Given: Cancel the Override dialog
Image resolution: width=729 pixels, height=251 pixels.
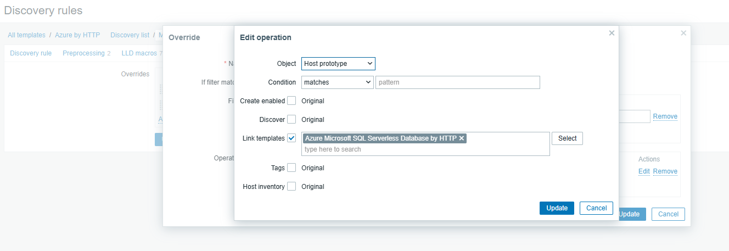Looking at the screenshot, I should coord(668,214).
